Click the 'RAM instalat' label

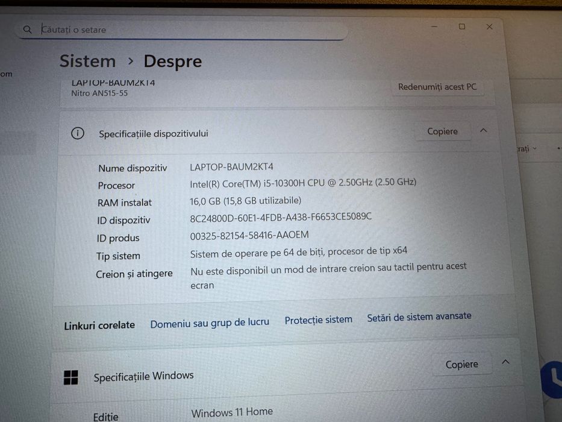(125, 203)
